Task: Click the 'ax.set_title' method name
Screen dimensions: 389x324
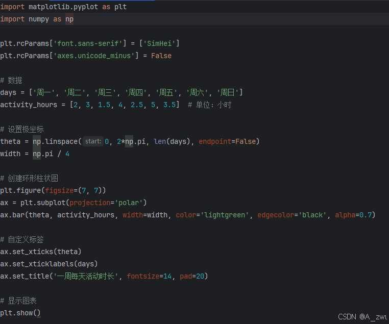Action: pos(25,276)
